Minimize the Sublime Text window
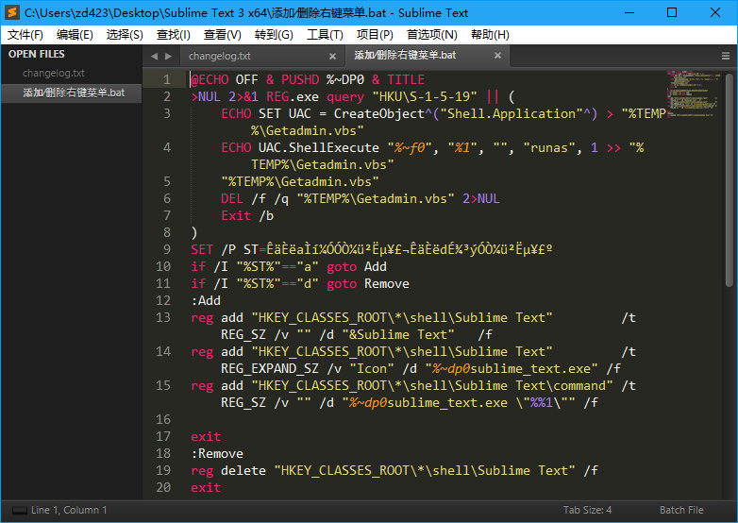This screenshot has height=523, width=738. click(x=629, y=12)
